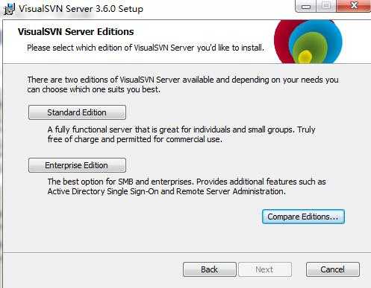Screen dimensions: 371x288
Task: Click the grayed-out maximize window button
Action: 326,6
